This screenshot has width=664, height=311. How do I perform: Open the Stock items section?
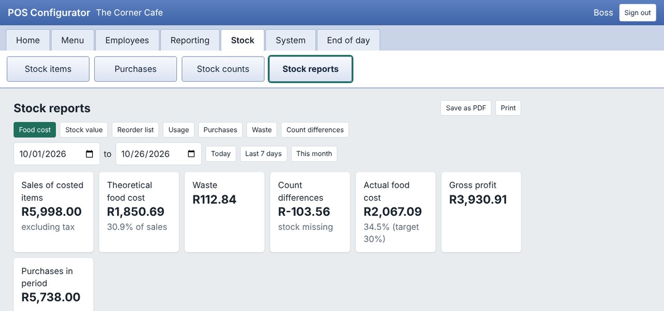pyautogui.click(x=48, y=69)
